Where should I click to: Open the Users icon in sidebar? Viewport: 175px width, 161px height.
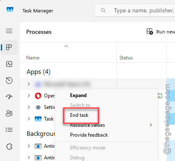pos(9,114)
